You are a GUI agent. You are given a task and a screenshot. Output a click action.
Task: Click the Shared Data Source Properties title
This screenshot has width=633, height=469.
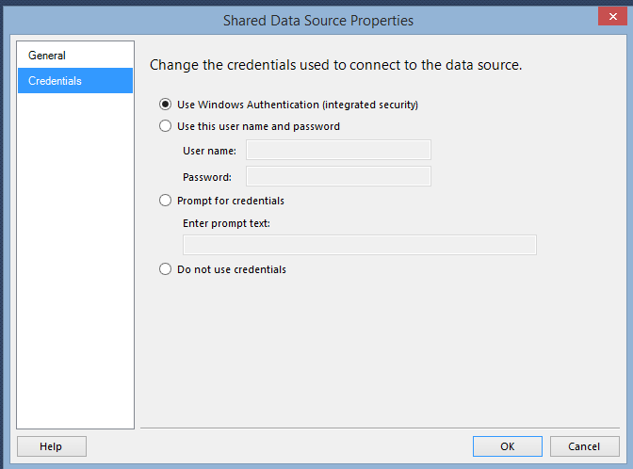318,21
